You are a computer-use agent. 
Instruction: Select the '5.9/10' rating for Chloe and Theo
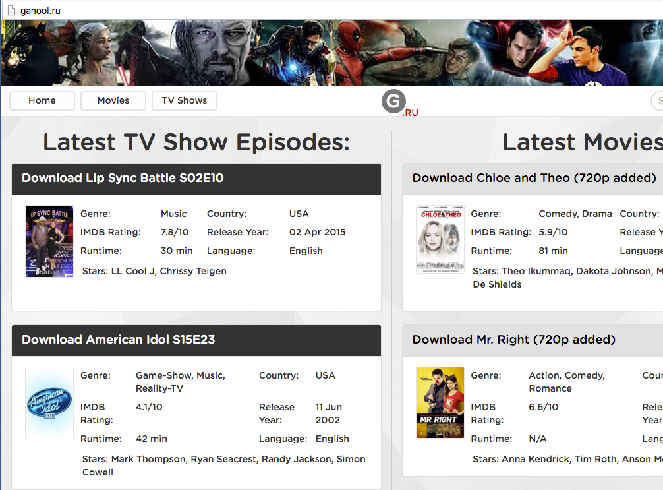click(553, 232)
